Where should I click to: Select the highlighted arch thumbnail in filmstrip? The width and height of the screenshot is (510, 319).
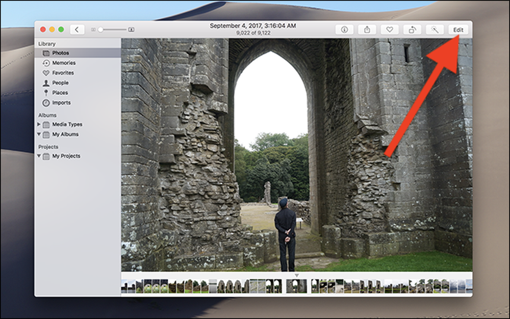pyautogui.click(x=296, y=286)
